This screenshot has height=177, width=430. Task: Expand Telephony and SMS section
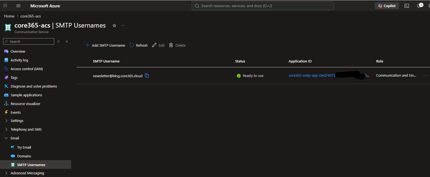(26, 129)
